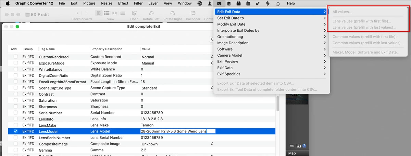The image size is (411, 156).
Task: Open the calendar icon menu in menu bar
Action: 248,3
